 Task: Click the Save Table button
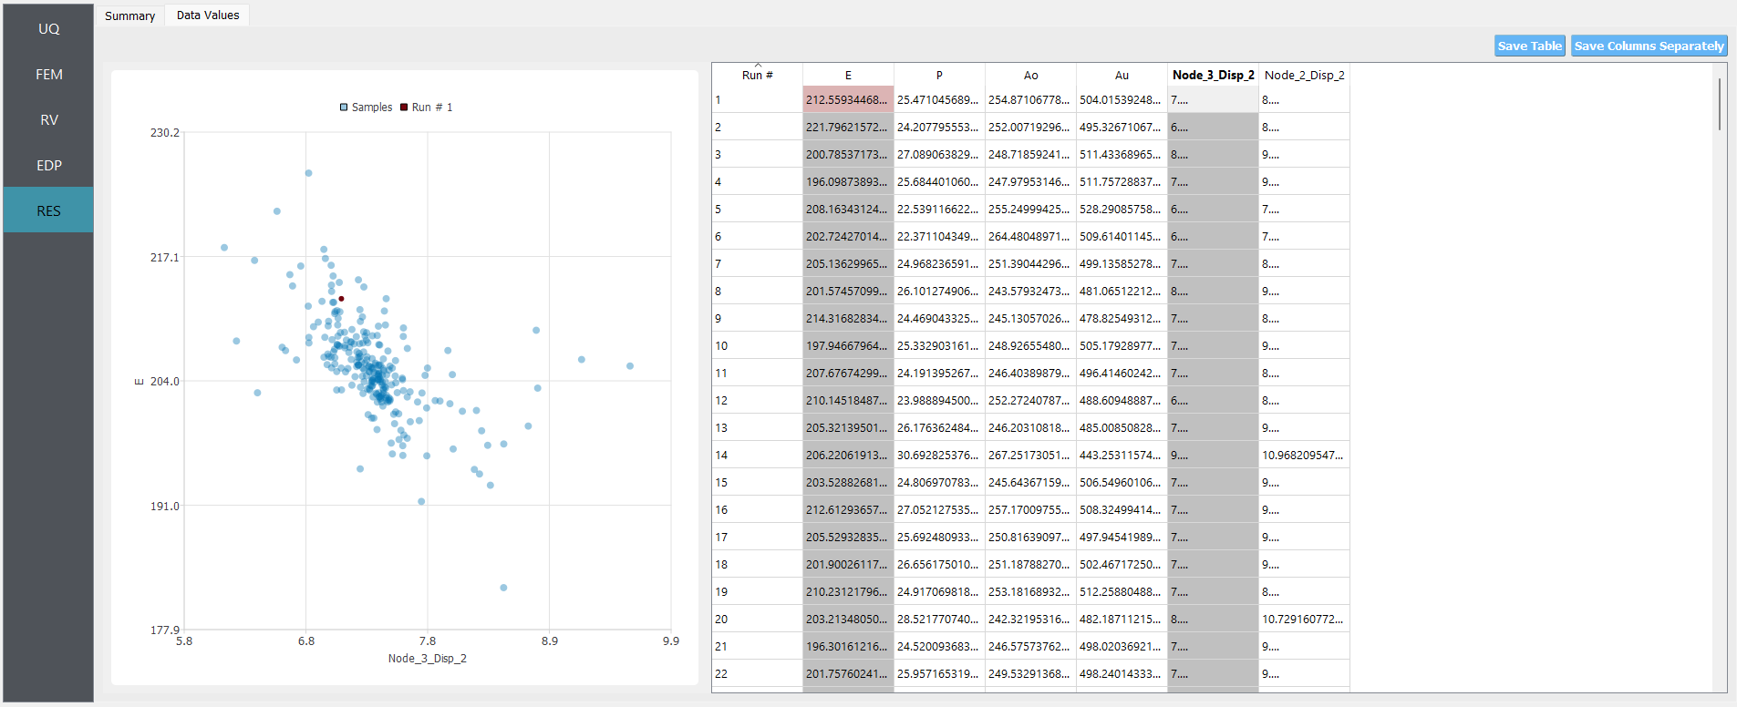point(1530,46)
